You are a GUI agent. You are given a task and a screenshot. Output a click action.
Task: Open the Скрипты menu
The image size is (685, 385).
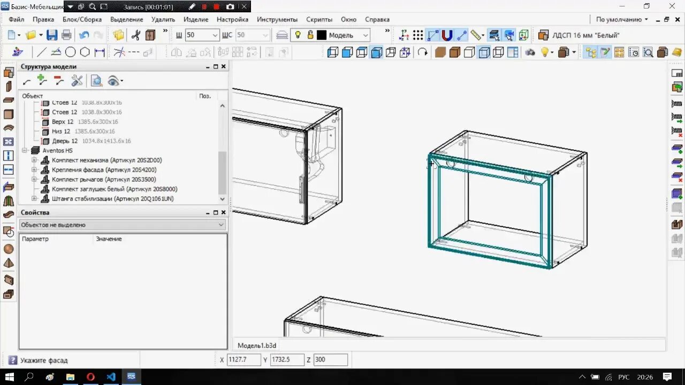point(319,19)
